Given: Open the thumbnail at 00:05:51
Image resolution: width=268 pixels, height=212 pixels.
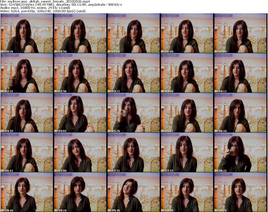Looking at the screenshot, I should [187, 113].
